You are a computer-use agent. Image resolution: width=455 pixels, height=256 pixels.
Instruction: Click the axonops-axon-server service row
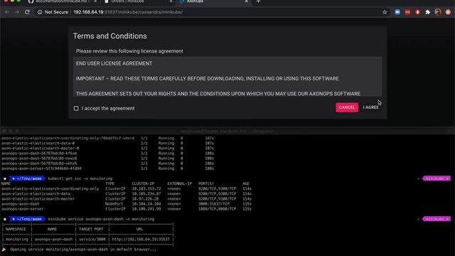tap(127, 209)
